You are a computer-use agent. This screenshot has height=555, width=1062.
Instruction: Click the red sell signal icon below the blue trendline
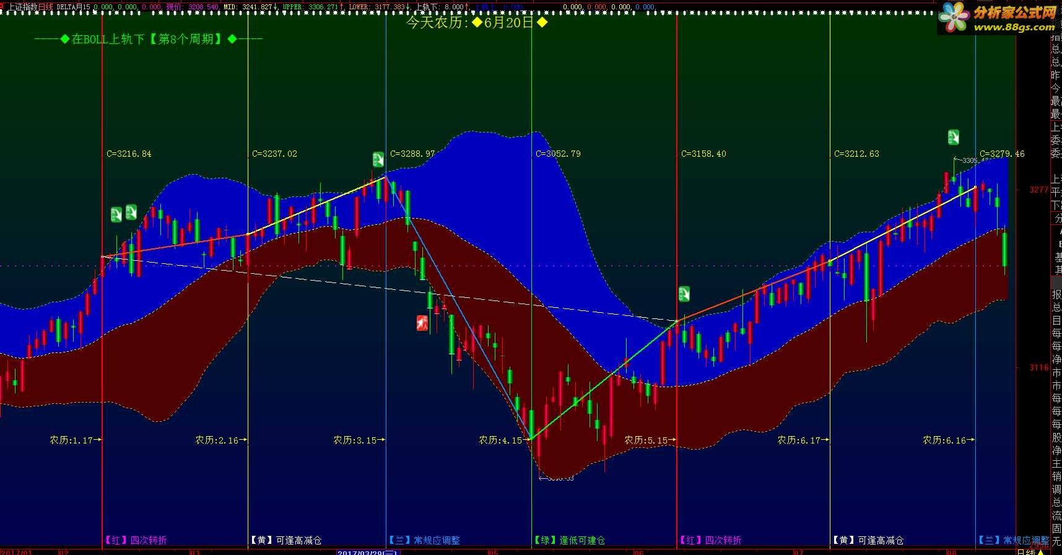422,323
